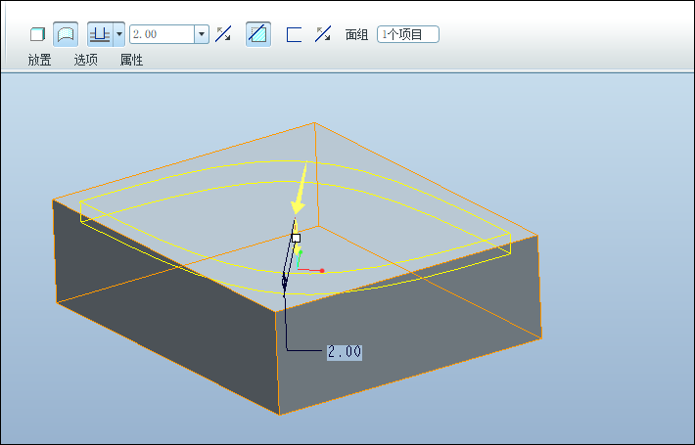Select the extrude as solid icon
Image resolution: width=695 pixels, height=445 pixels.
pos(37,34)
